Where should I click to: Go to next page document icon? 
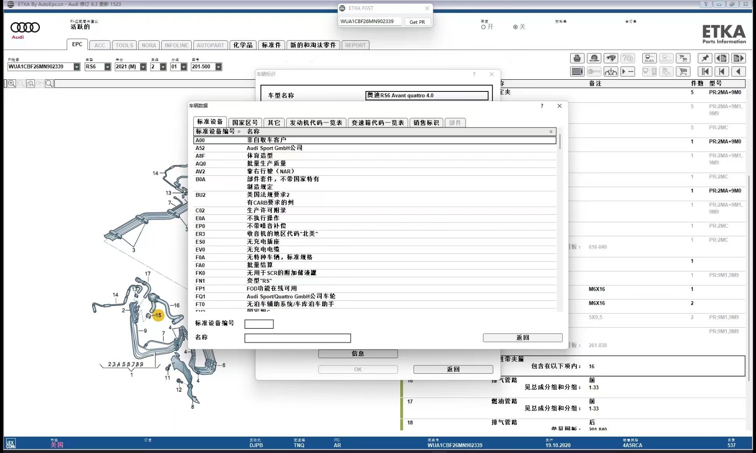click(x=738, y=58)
